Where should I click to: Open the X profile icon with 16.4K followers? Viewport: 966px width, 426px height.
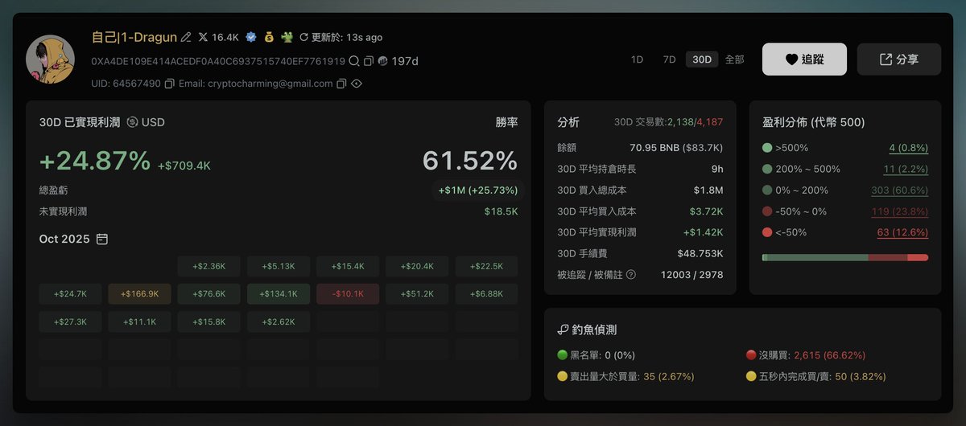[203, 38]
